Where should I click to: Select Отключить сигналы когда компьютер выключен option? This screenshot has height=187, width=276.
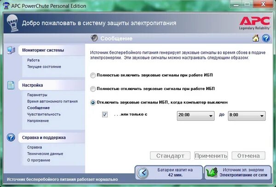click(x=93, y=102)
